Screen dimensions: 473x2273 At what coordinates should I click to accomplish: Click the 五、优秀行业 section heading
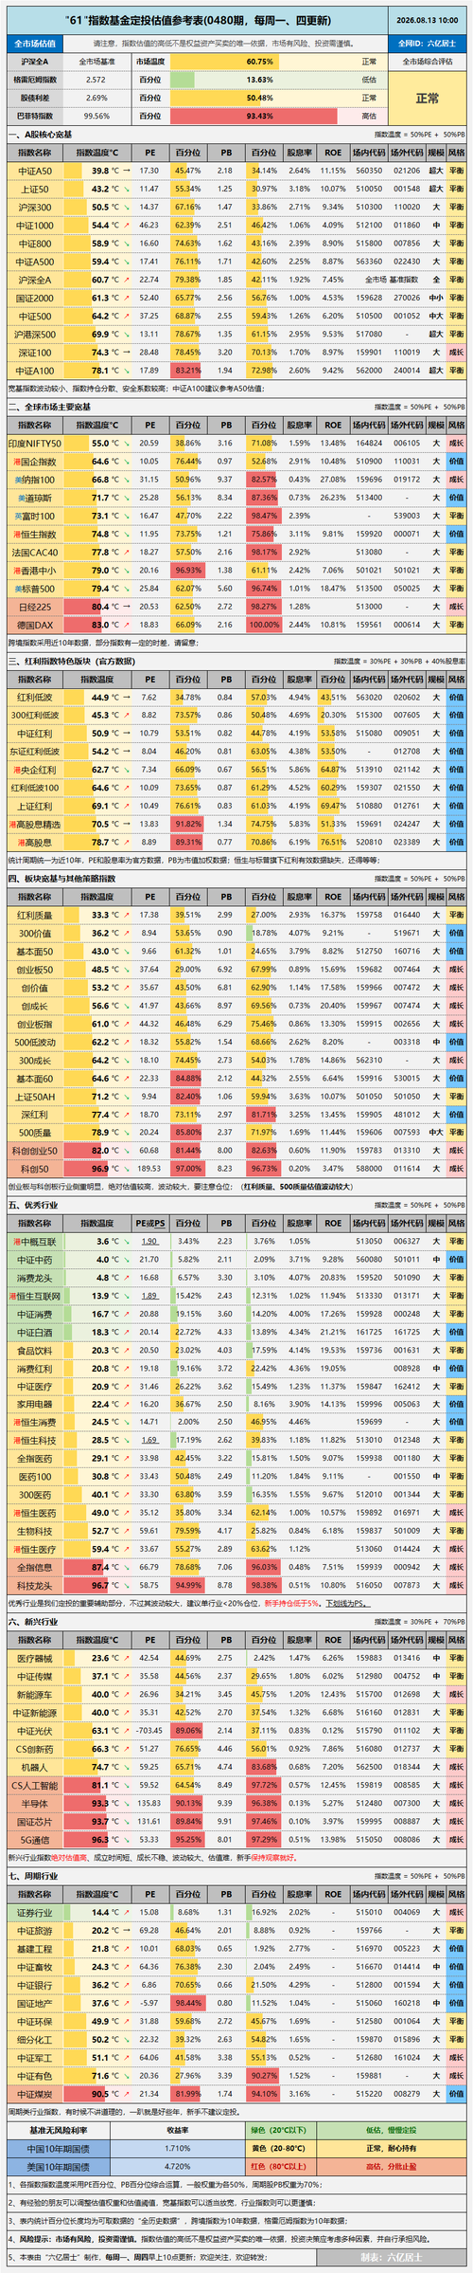click(33, 1205)
